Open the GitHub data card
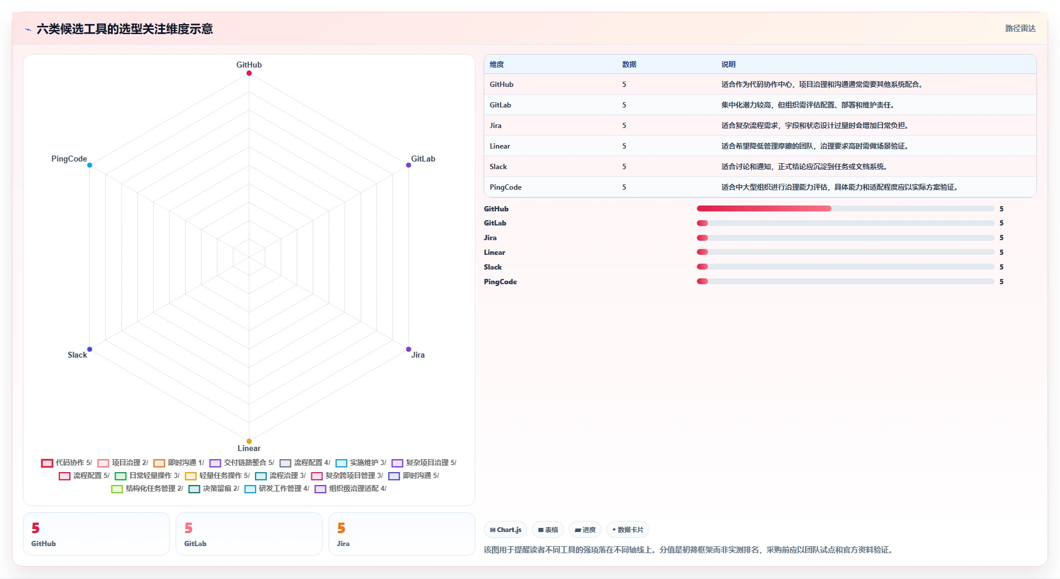The height and width of the screenshot is (579, 1060). [96, 534]
